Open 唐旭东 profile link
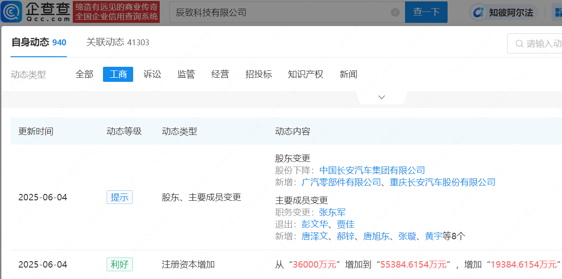Image resolution: width=562 pixels, height=279 pixels. click(x=377, y=236)
